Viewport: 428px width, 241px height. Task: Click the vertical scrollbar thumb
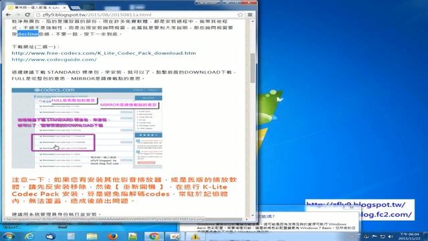tap(253, 68)
